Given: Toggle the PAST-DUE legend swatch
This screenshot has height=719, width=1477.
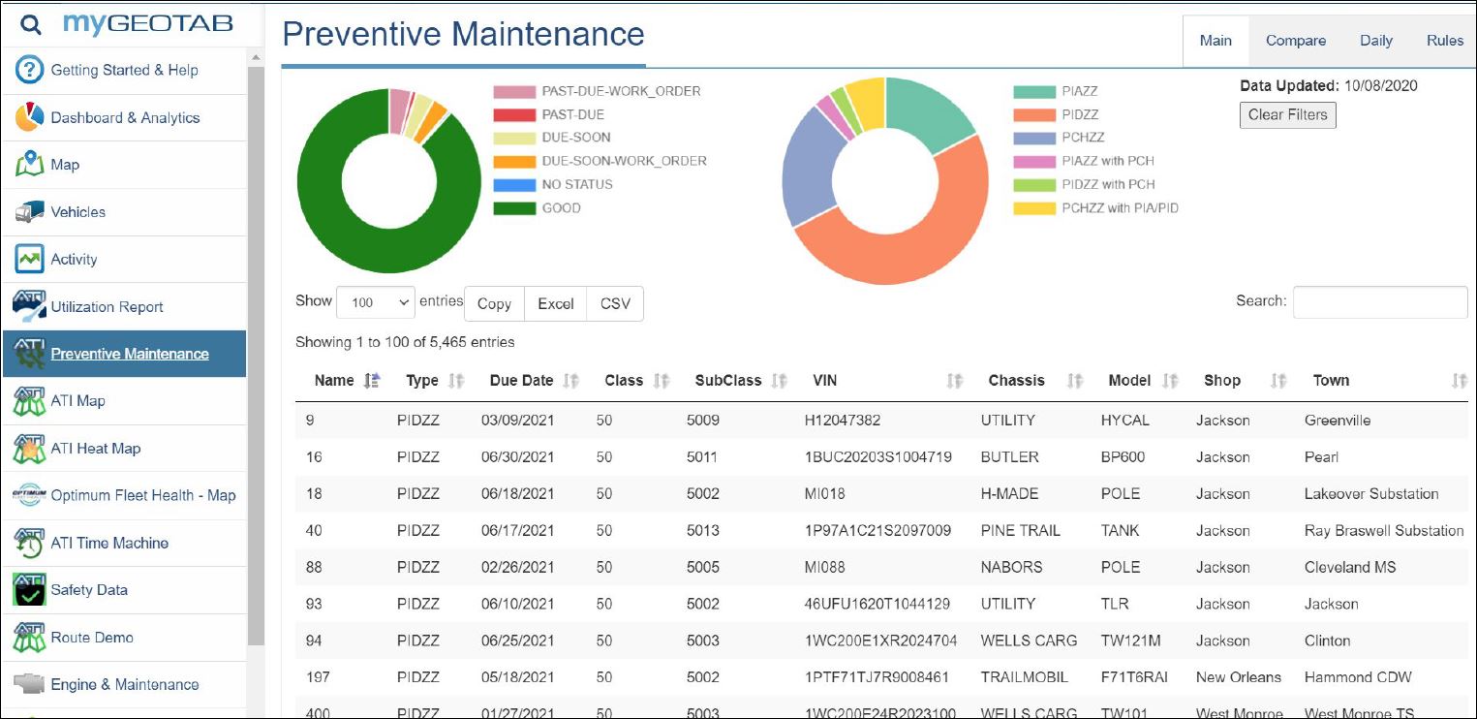Looking at the screenshot, I should (x=514, y=114).
